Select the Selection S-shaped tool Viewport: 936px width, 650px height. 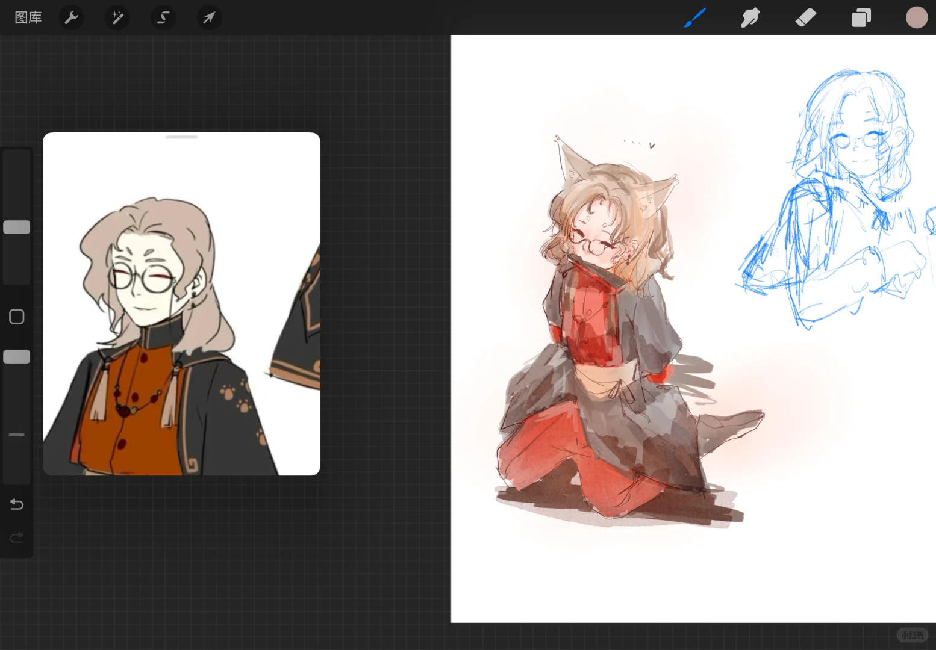[x=163, y=17]
